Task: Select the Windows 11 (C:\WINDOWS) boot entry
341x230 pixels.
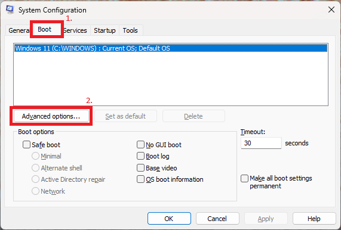Action: 171,48
